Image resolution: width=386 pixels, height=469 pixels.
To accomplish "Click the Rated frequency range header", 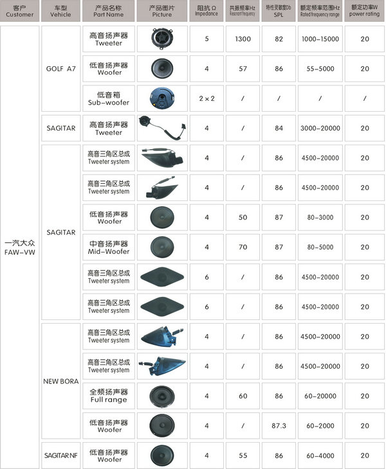I will click(x=320, y=10).
